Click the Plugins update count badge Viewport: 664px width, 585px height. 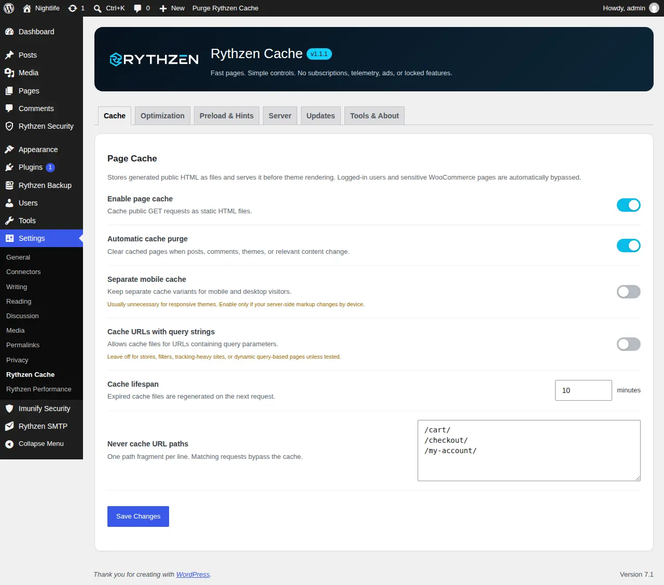click(50, 167)
